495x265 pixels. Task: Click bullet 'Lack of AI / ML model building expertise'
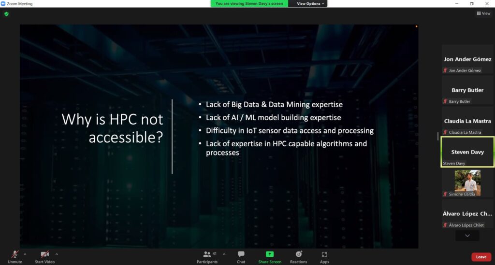pos(274,117)
